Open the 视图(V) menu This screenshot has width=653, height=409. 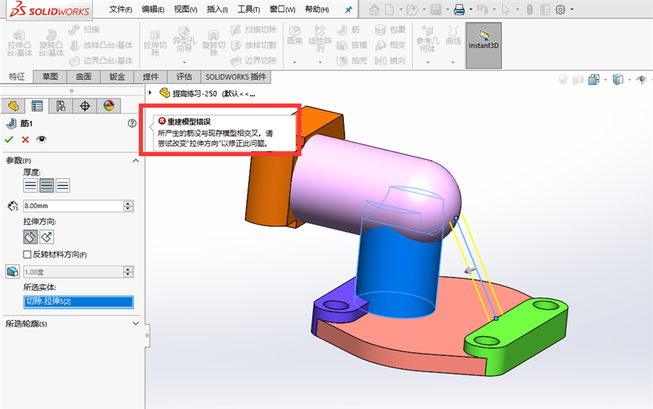click(x=185, y=9)
